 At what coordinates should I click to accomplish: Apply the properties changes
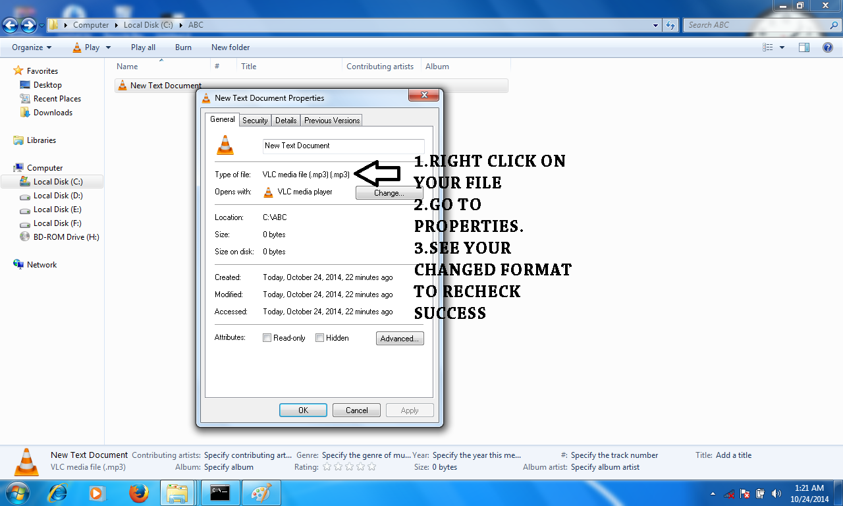coord(410,410)
